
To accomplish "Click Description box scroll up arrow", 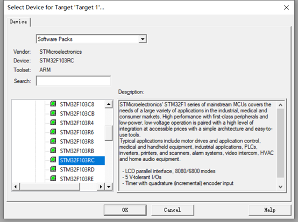I will (x=280, y=105).
